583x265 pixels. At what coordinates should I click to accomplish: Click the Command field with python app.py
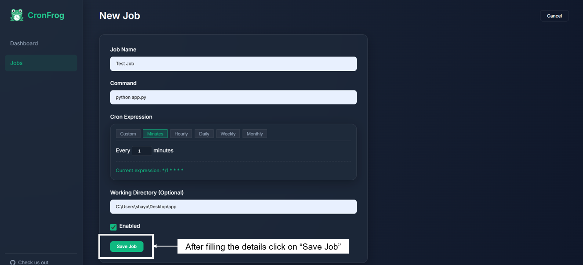(233, 97)
